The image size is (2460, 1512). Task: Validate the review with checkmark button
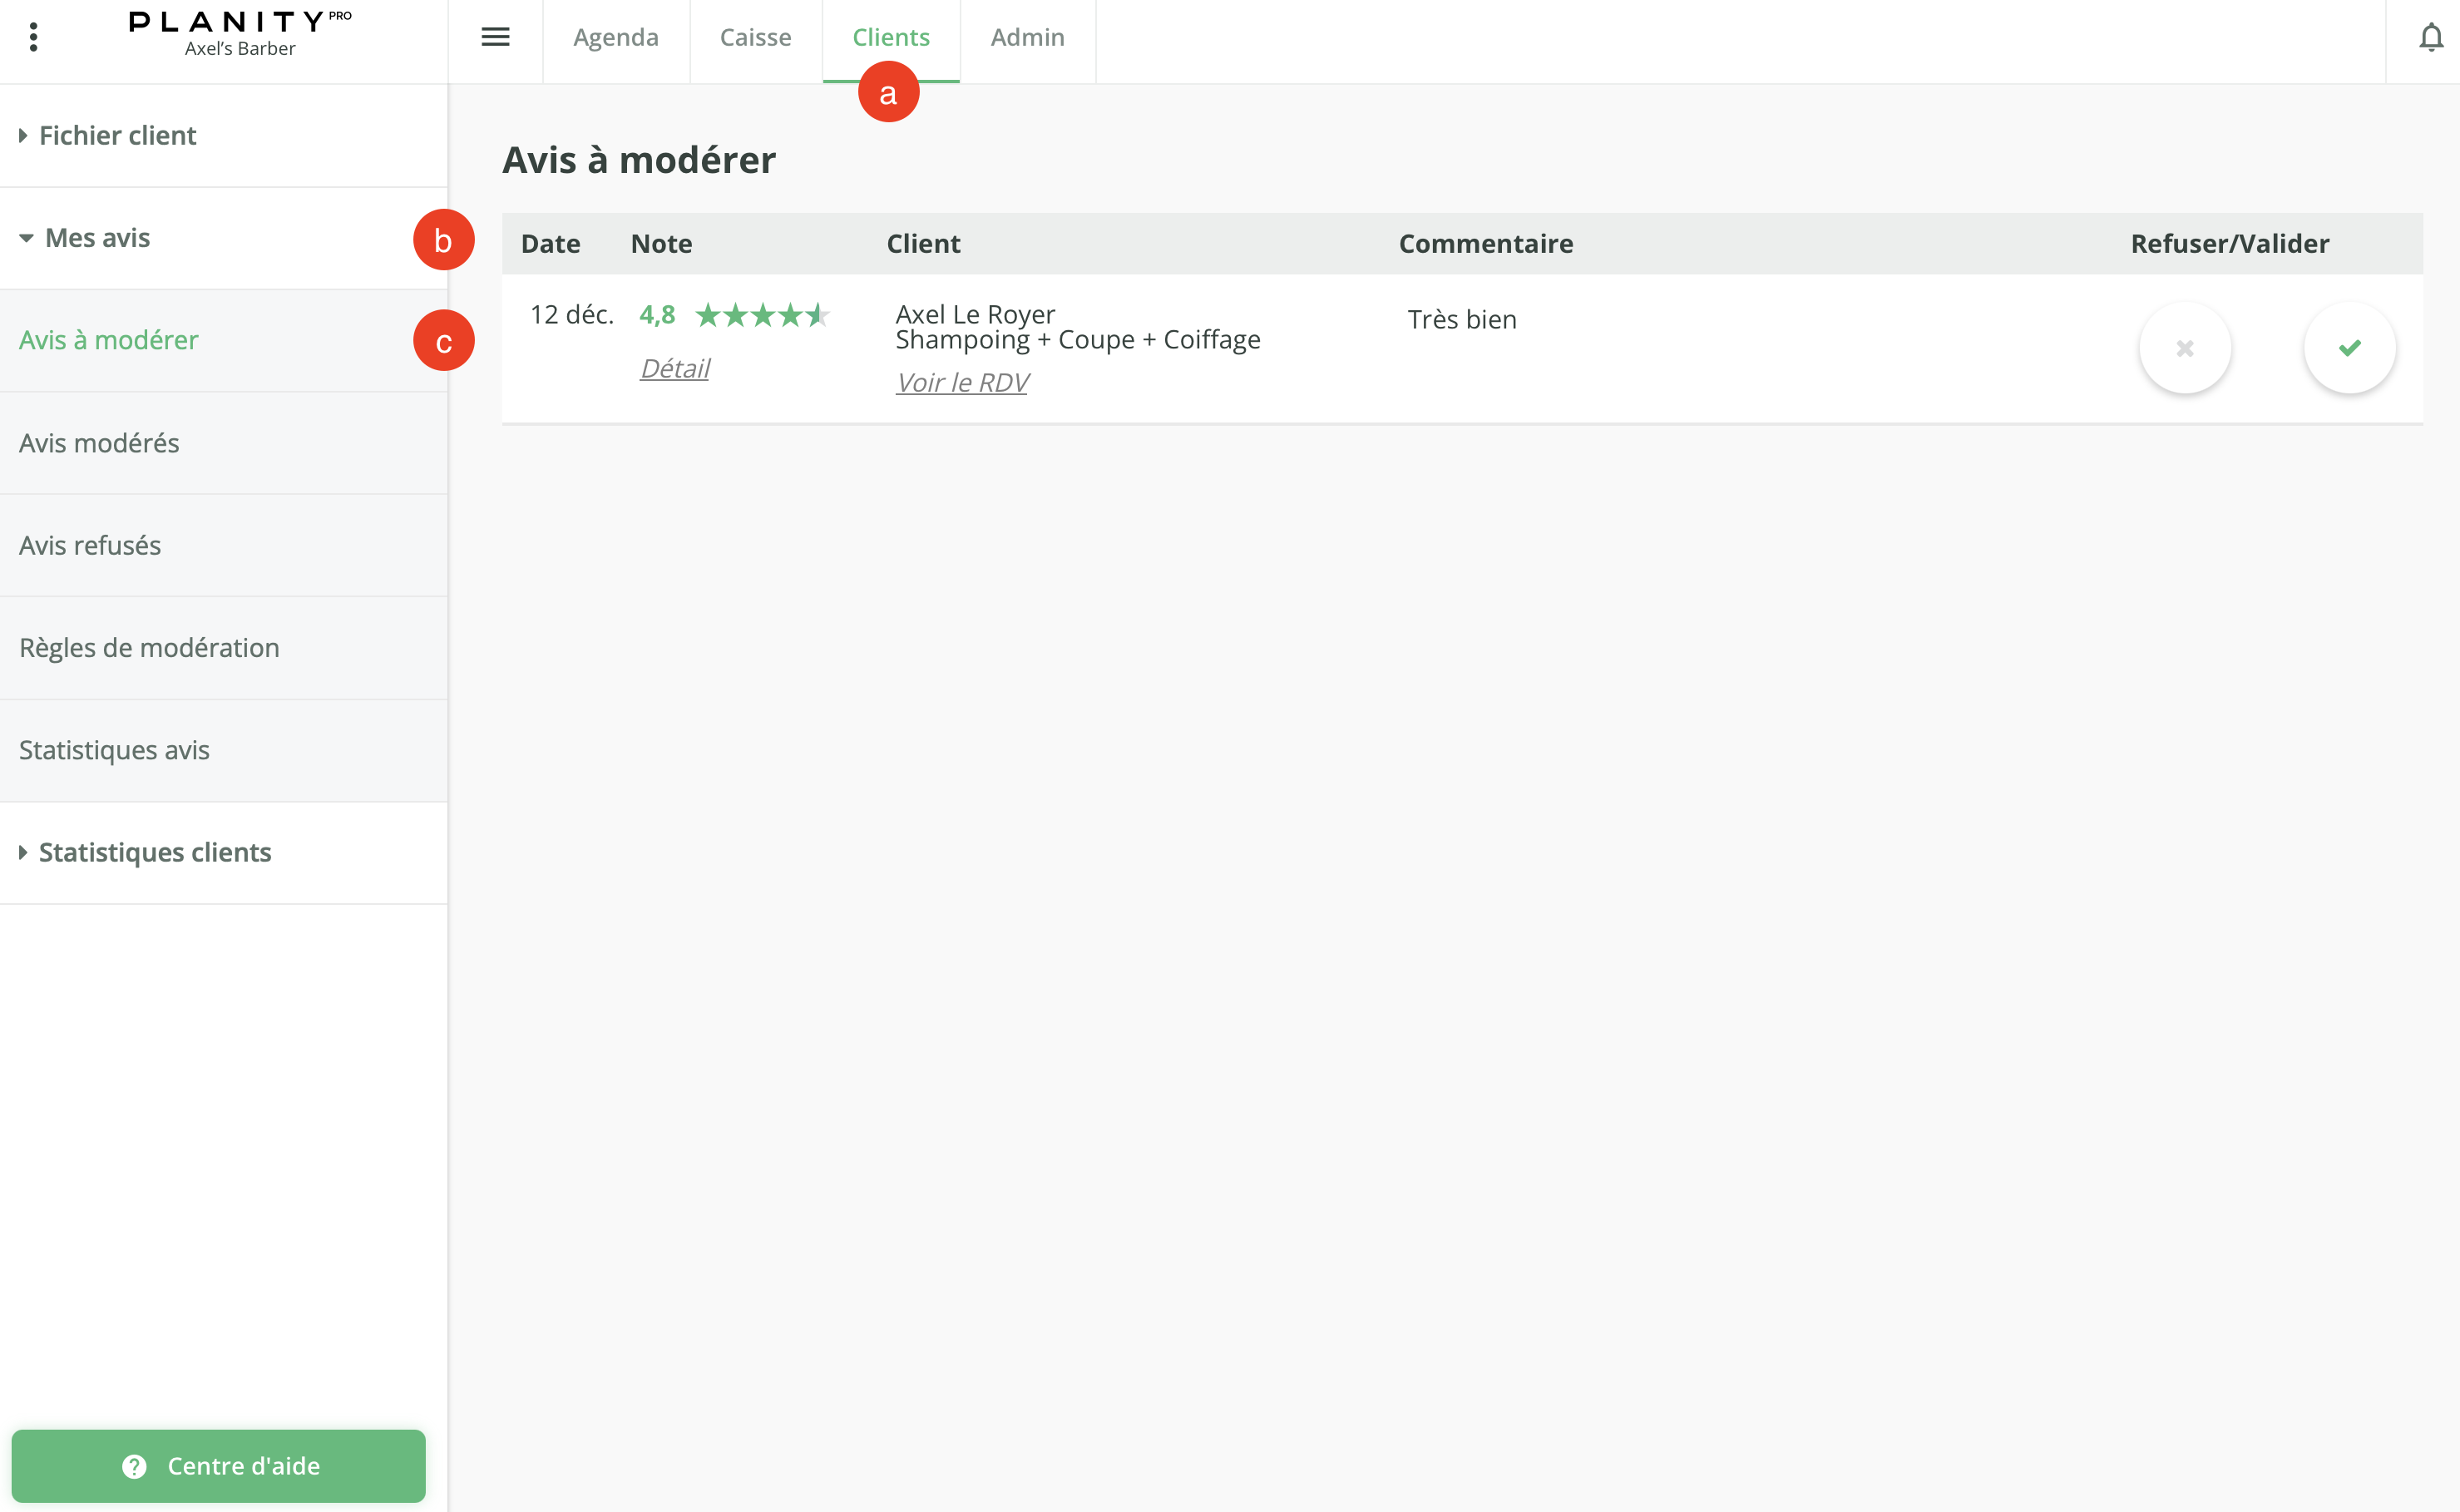pyautogui.click(x=2349, y=348)
